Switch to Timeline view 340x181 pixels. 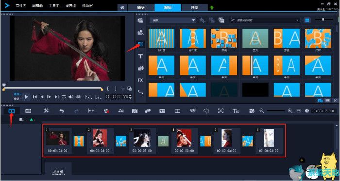click(28, 111)
